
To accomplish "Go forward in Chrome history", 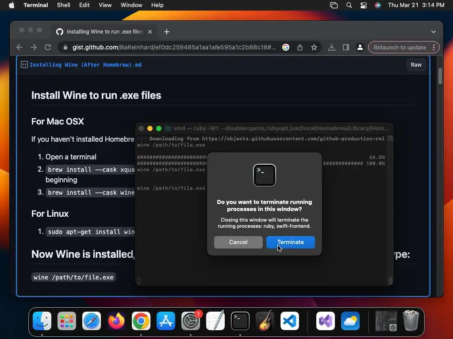I will 34,48.
